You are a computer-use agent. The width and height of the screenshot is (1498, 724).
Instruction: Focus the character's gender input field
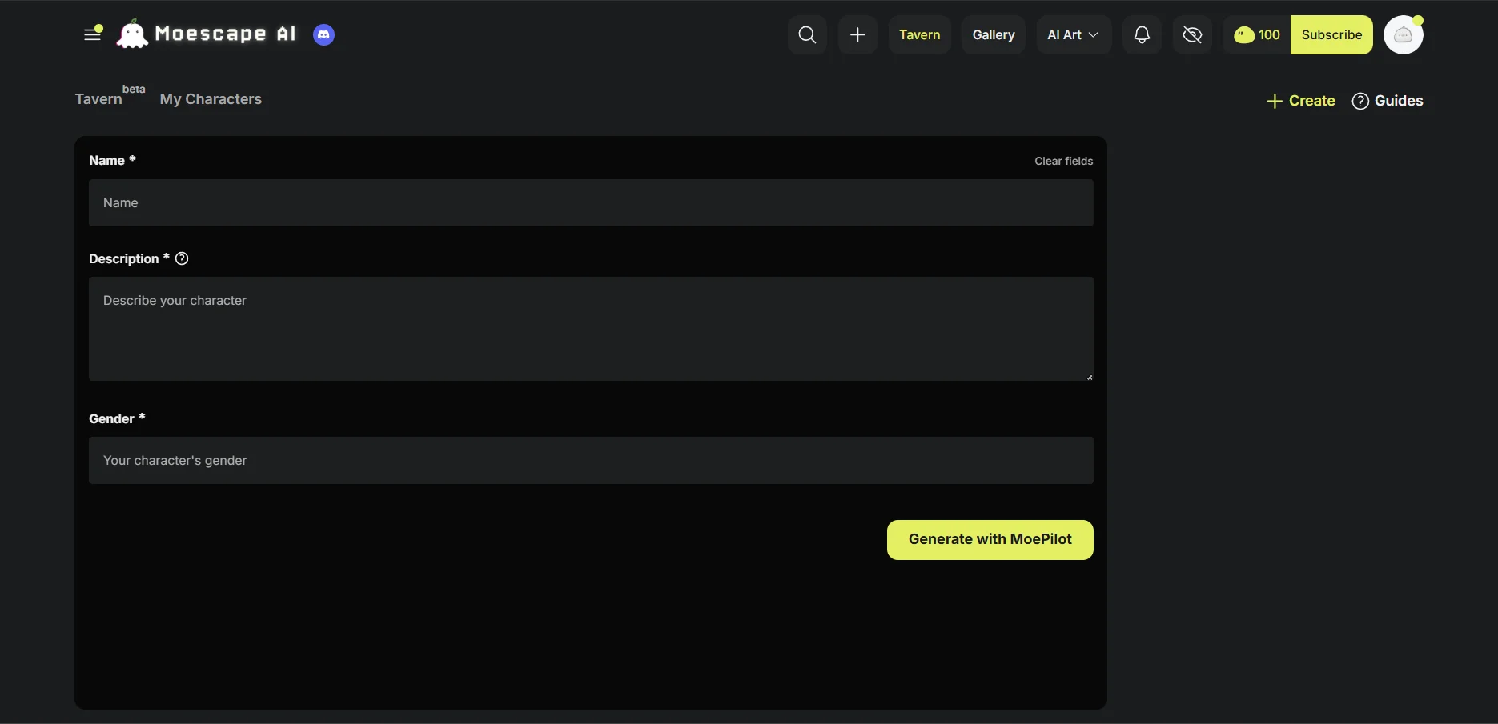tap(591, 460)
